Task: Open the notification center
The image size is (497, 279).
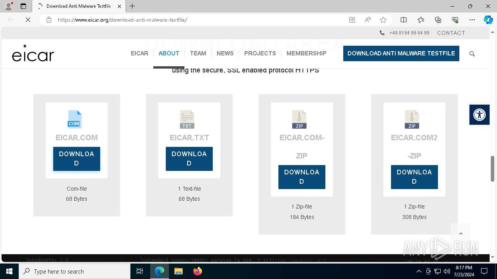Action: tap(484, 271)
